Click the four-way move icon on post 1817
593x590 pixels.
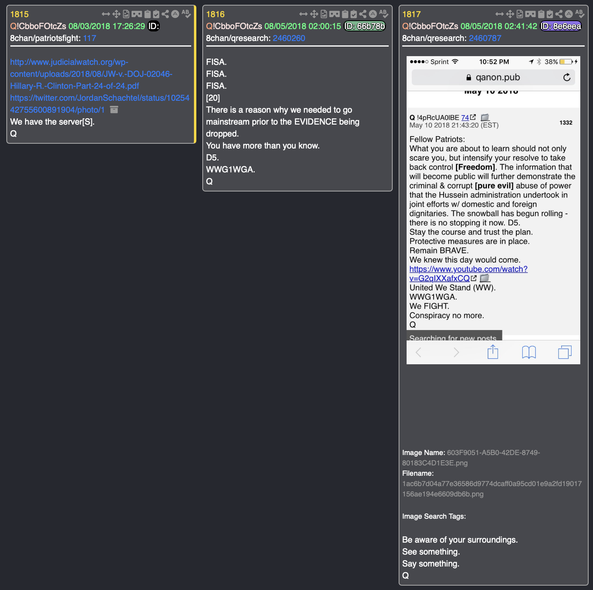point(510,14)
